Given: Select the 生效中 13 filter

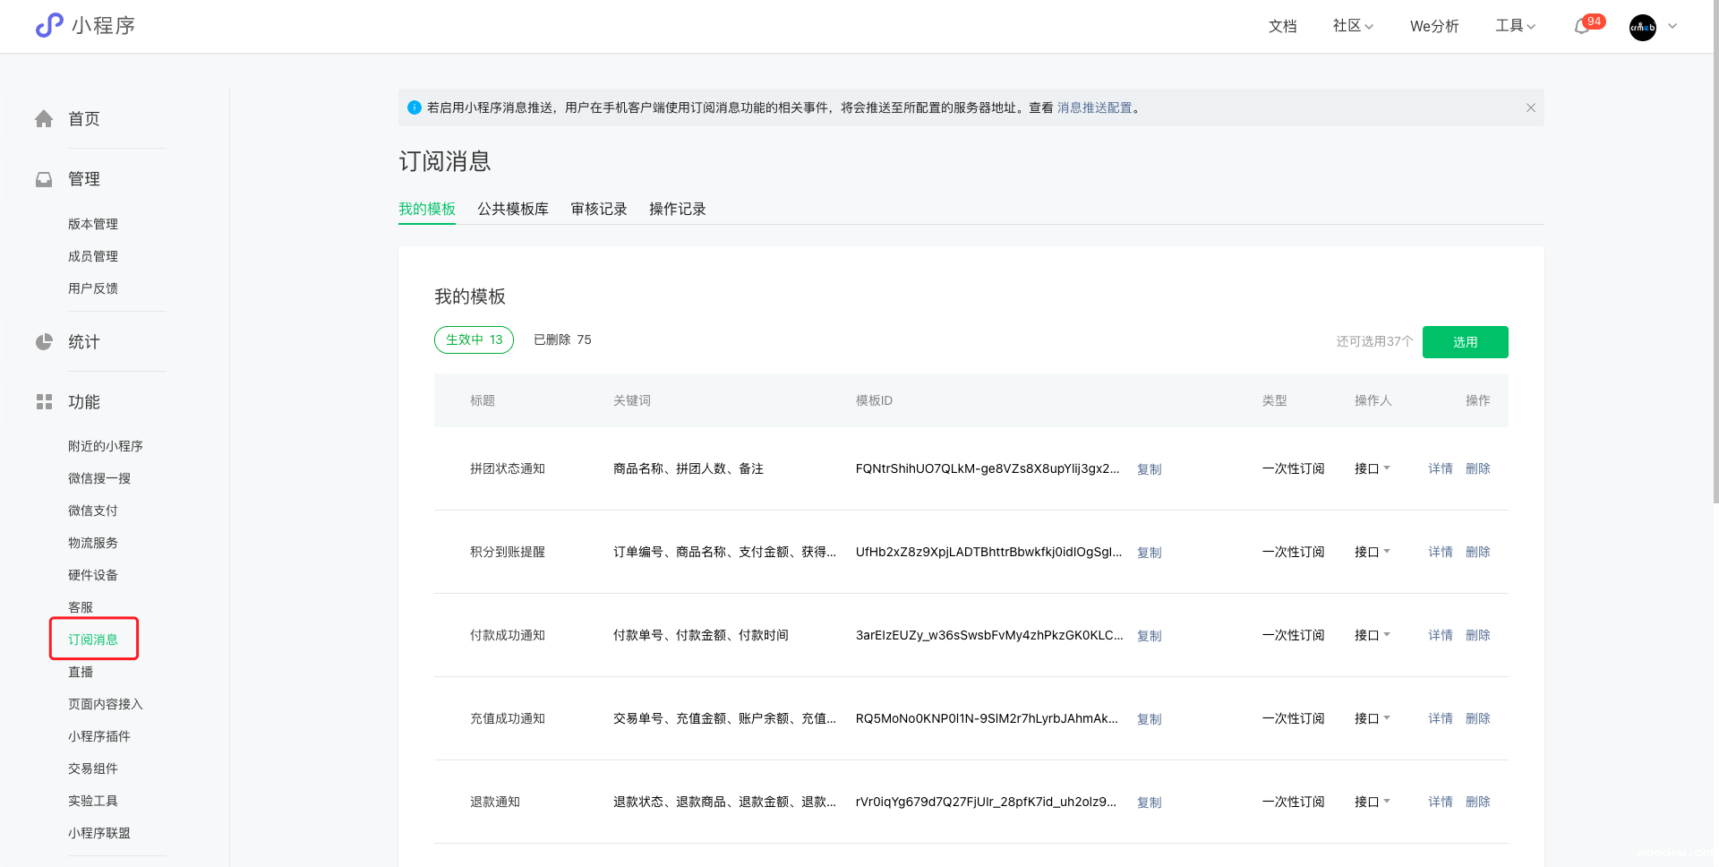Looking at the screenshot, I should [x=474, y=340].
